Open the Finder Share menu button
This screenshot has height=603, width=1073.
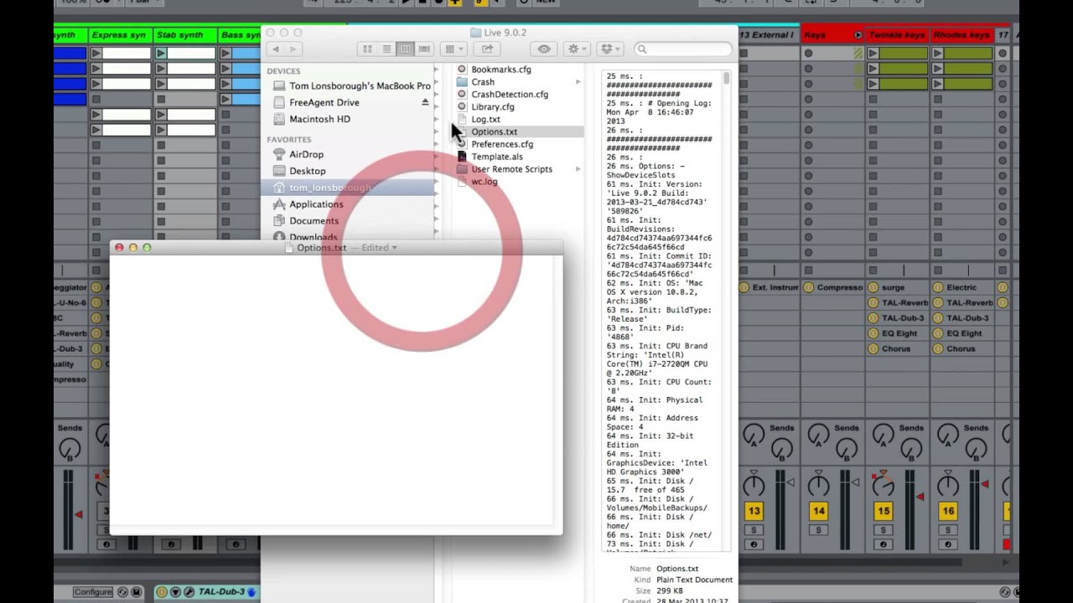pyautogui.click(x=487, y=49)
